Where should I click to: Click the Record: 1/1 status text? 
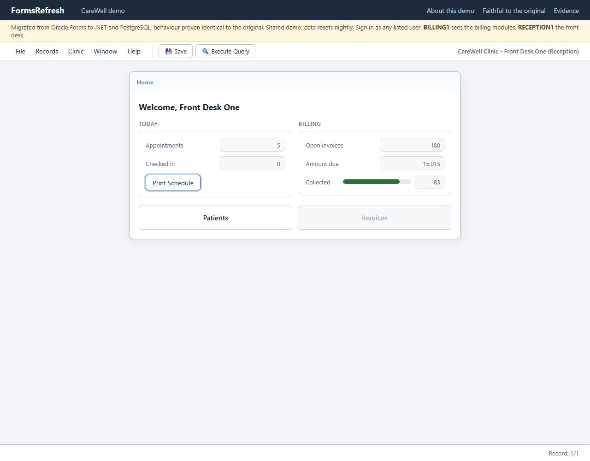[x=564, y=453]
